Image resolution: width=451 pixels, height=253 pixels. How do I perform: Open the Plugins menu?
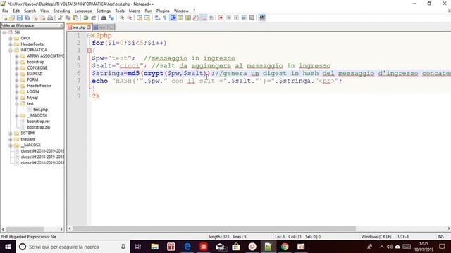click(163, 11)
